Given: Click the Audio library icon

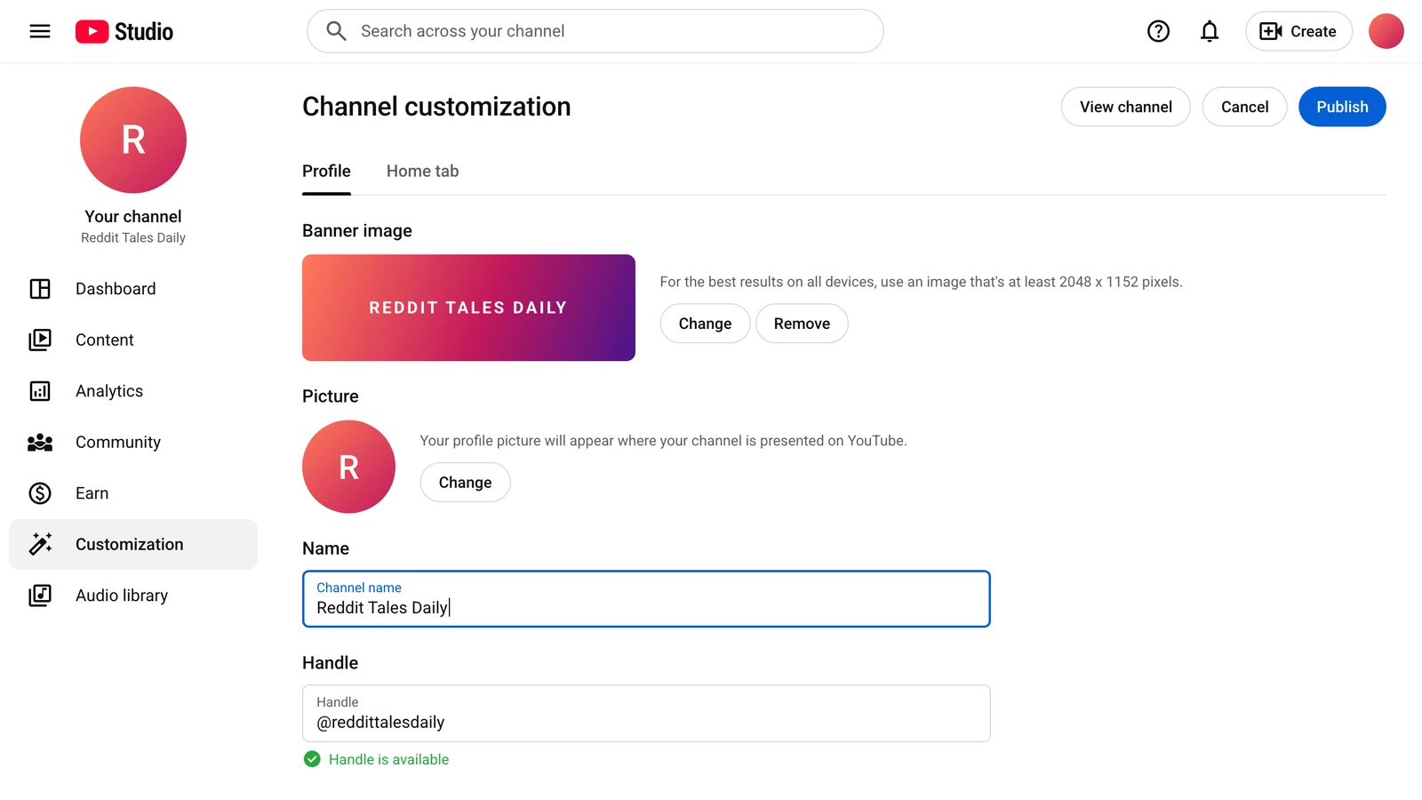Looking at the screenshot, I should 40,596.
